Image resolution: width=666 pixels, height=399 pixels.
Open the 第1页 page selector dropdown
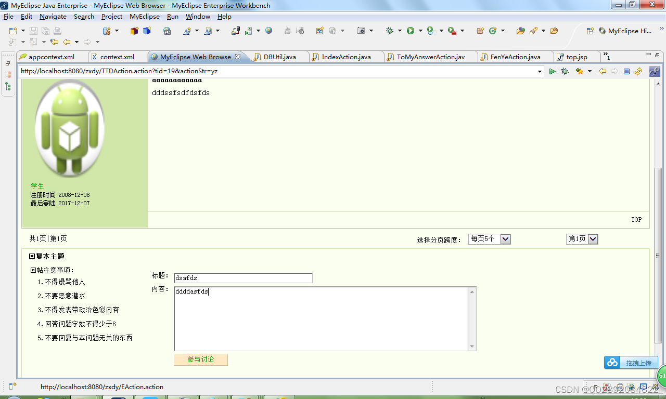pyautogui.click(x=593, y=239)
